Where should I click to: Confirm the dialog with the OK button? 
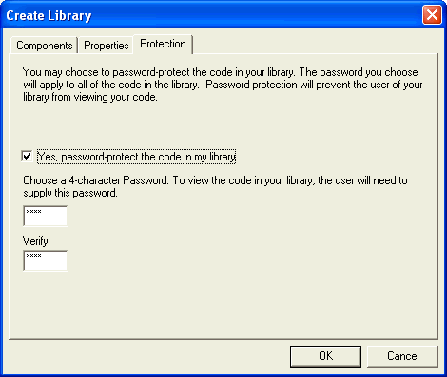coord(325,356)
